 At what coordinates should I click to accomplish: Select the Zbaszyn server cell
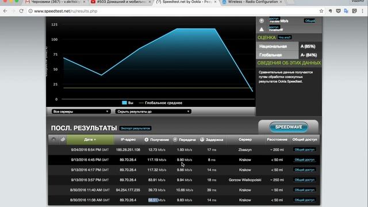(x=245, y=149)
